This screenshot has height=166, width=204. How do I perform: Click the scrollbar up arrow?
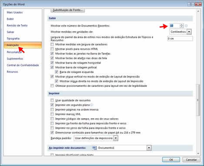click(198, 11)
